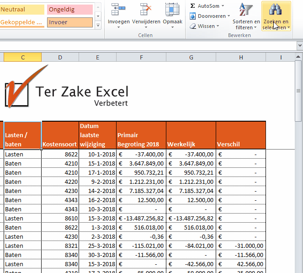Screen dimensions: 303x273
Task: Move cell styles gallery one row up
Action: [98, 7]
